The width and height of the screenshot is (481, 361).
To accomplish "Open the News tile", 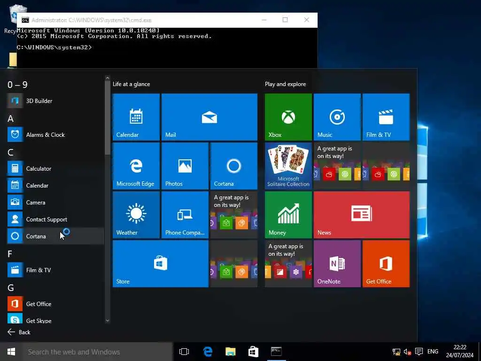I will tap(362, 214).
